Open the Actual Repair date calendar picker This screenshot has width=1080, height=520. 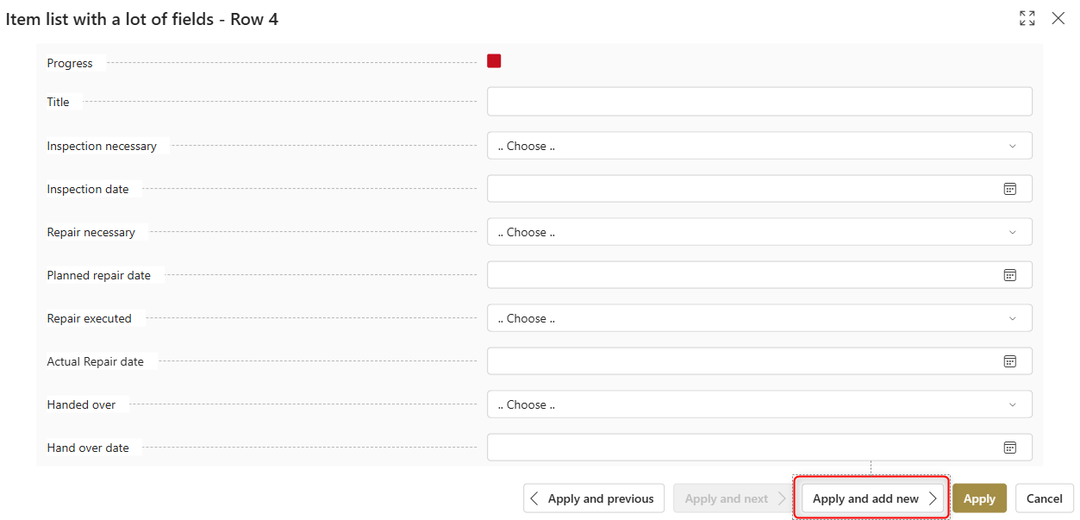click(x=1009, y=360)
